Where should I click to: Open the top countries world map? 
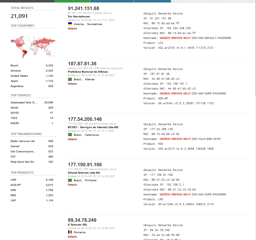click(x=33, y=47)
